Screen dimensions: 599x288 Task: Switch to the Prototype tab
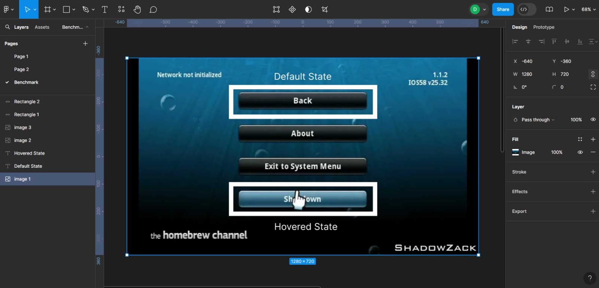point(544,27)
